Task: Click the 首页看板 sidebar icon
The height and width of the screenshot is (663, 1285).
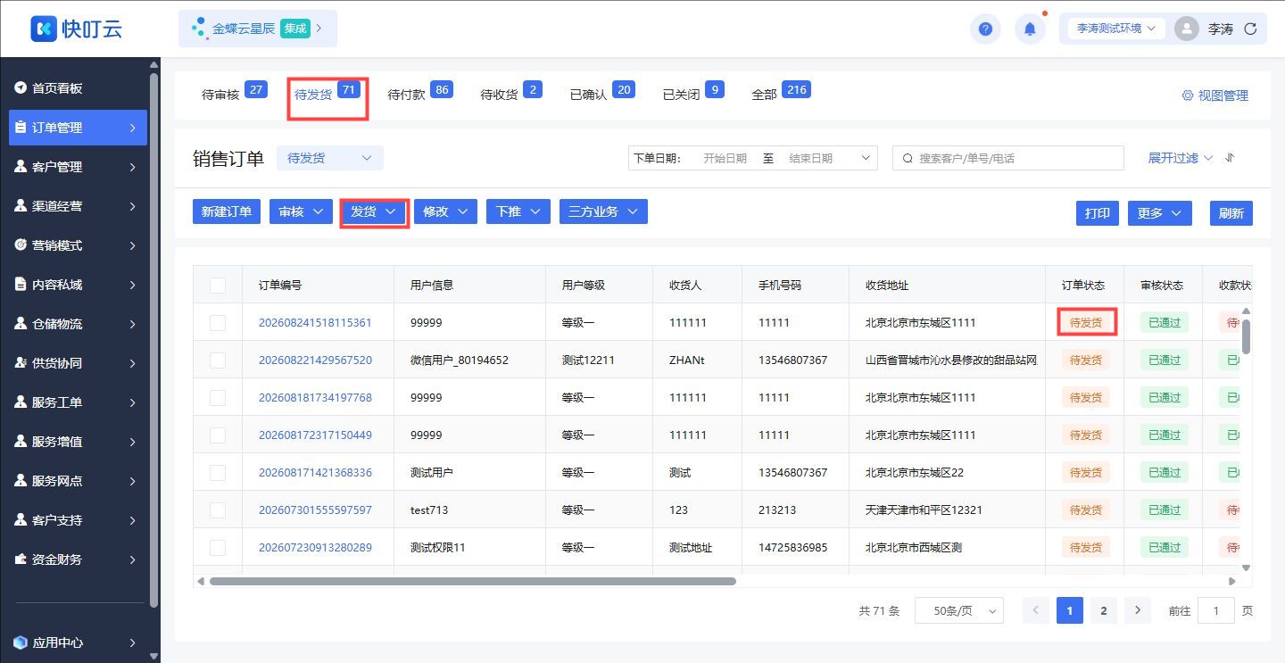Action: point(21,88)
